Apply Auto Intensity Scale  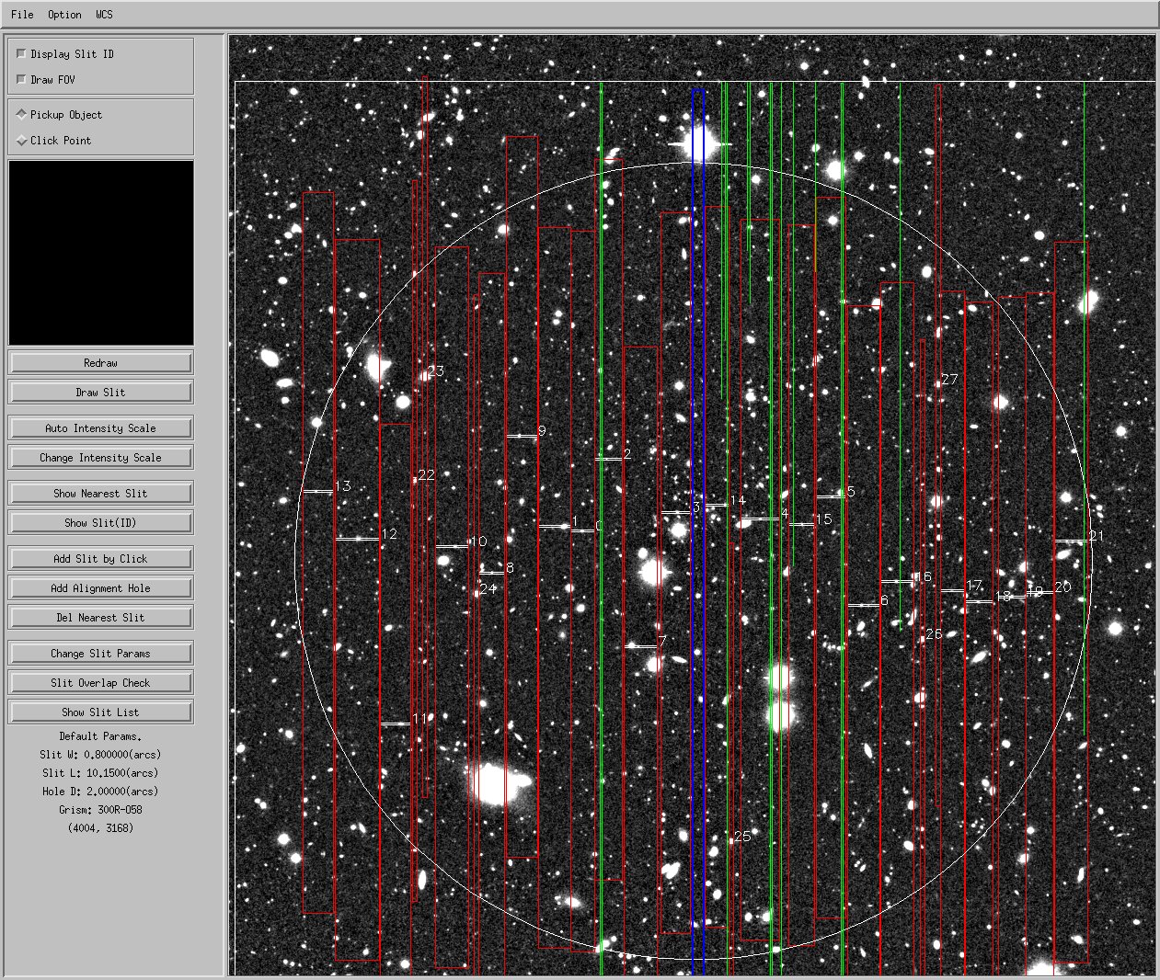point(100,427)
